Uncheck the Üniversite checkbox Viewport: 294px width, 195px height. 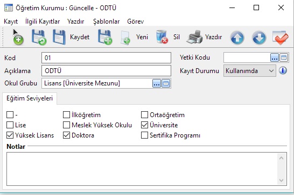144,125
